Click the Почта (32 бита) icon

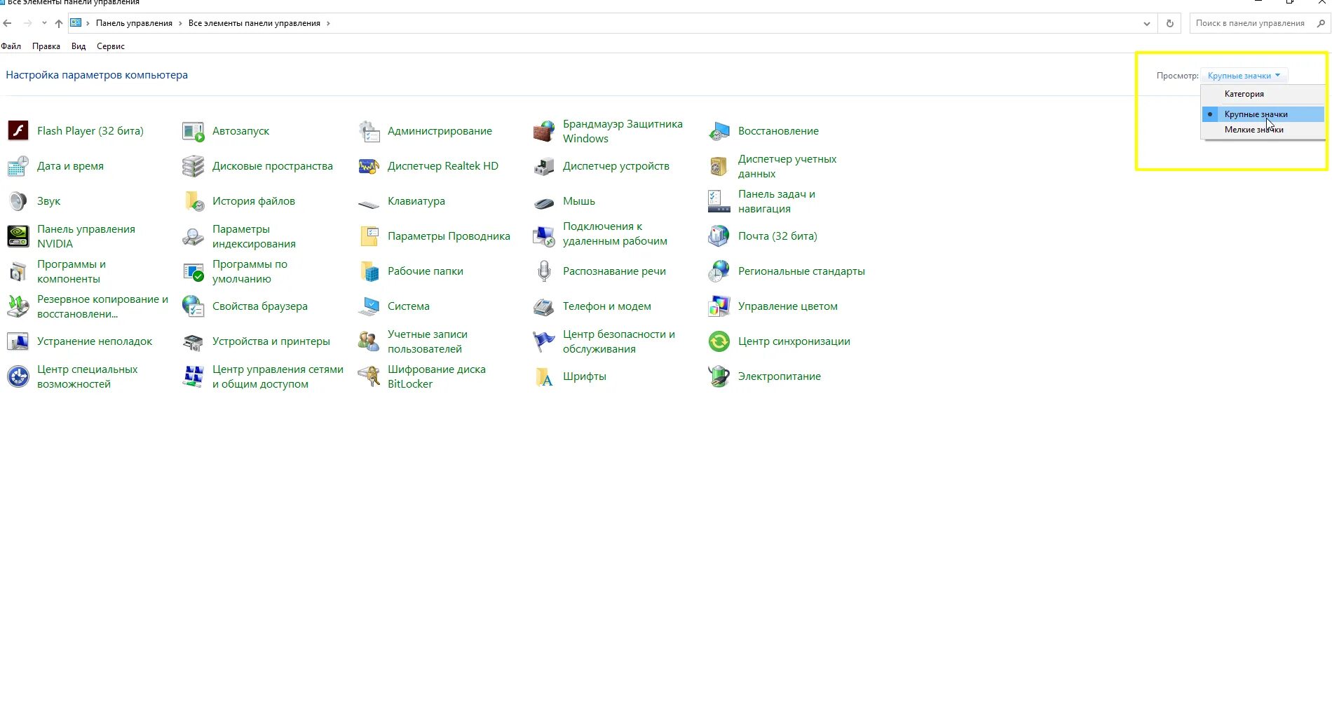point(719,236)
